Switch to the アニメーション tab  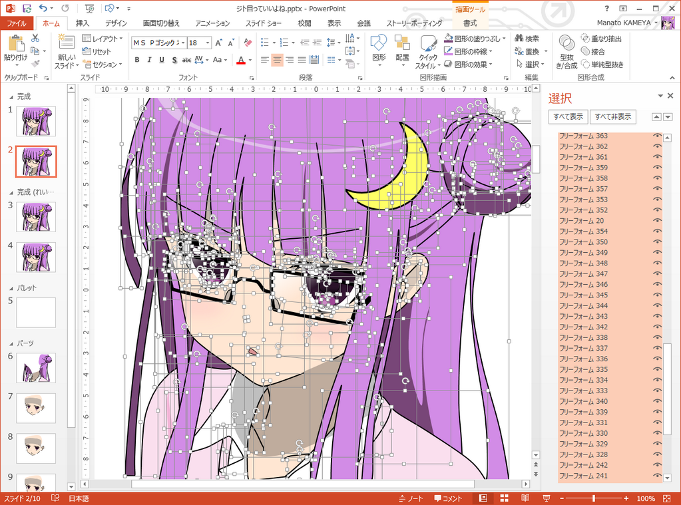[212, 23]
